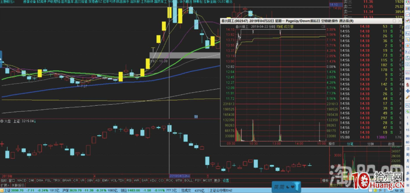
Task: Switch chart to 5-minute period
Action: (408, 124)
